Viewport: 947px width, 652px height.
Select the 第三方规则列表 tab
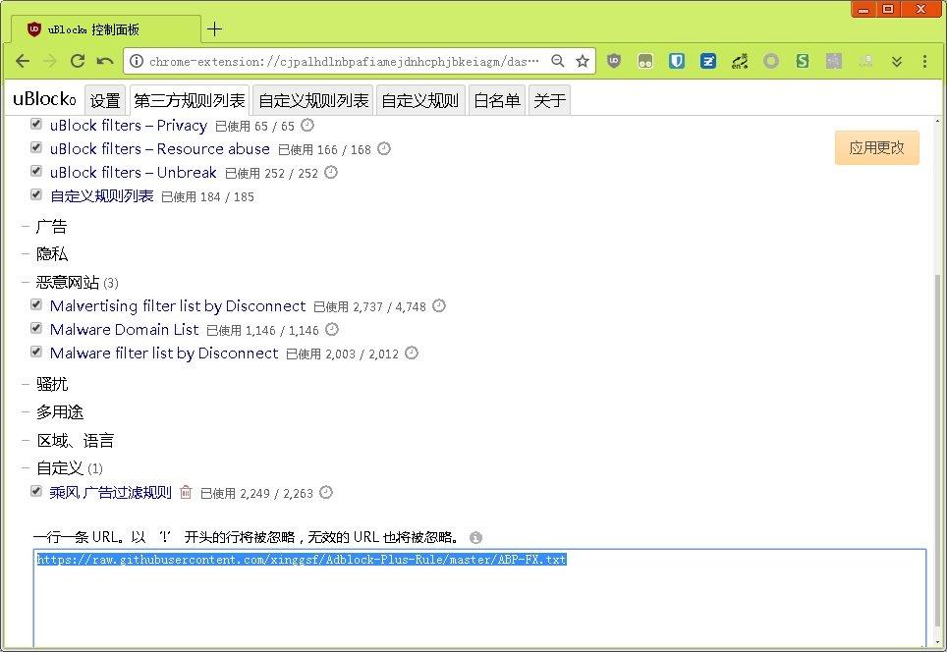(x=189, y=100)
